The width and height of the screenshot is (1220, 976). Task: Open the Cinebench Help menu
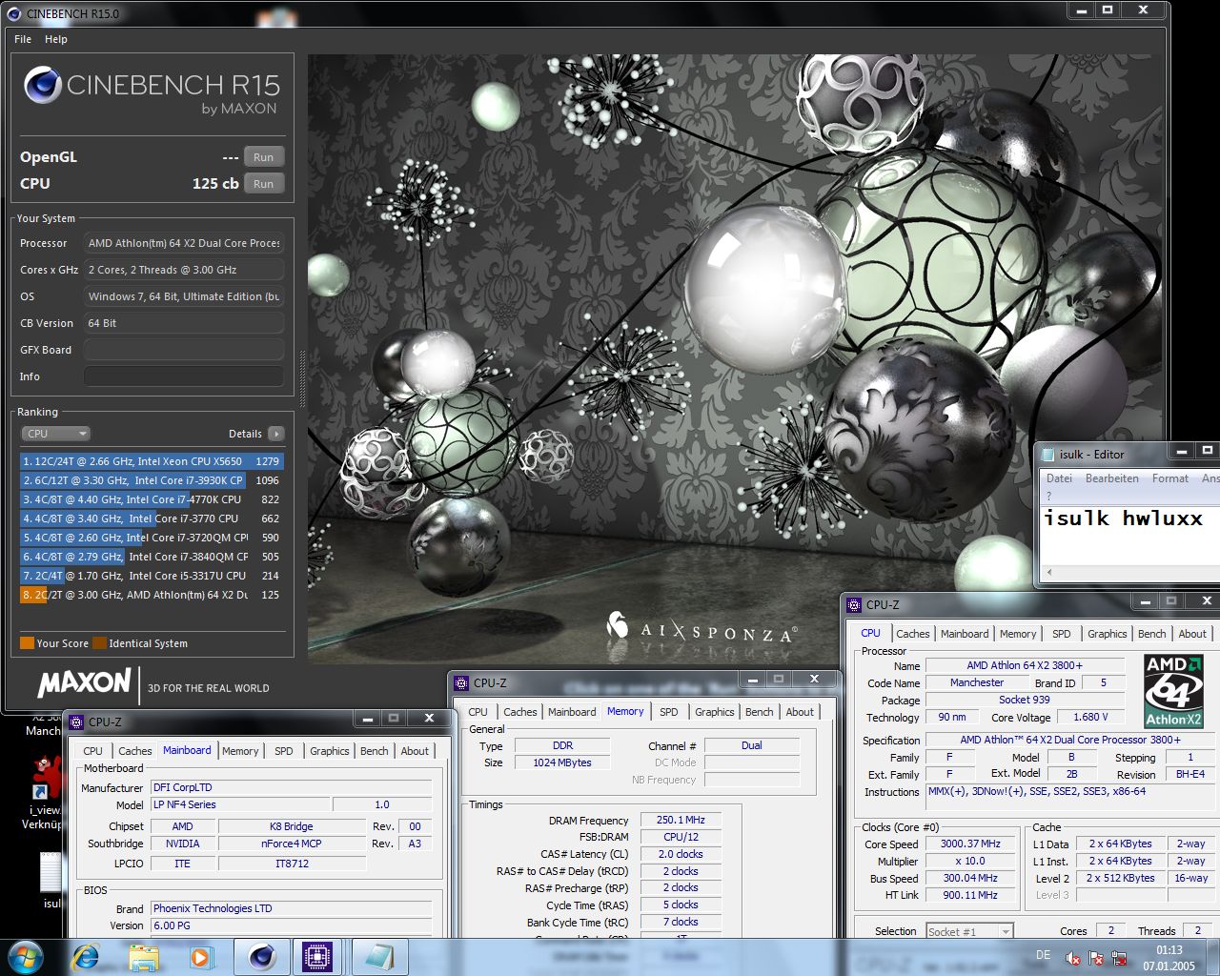pyautogui.click(x=56, y=39)
